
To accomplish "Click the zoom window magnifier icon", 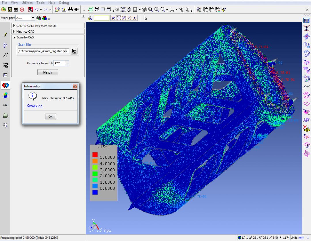I will pos(151,10).
